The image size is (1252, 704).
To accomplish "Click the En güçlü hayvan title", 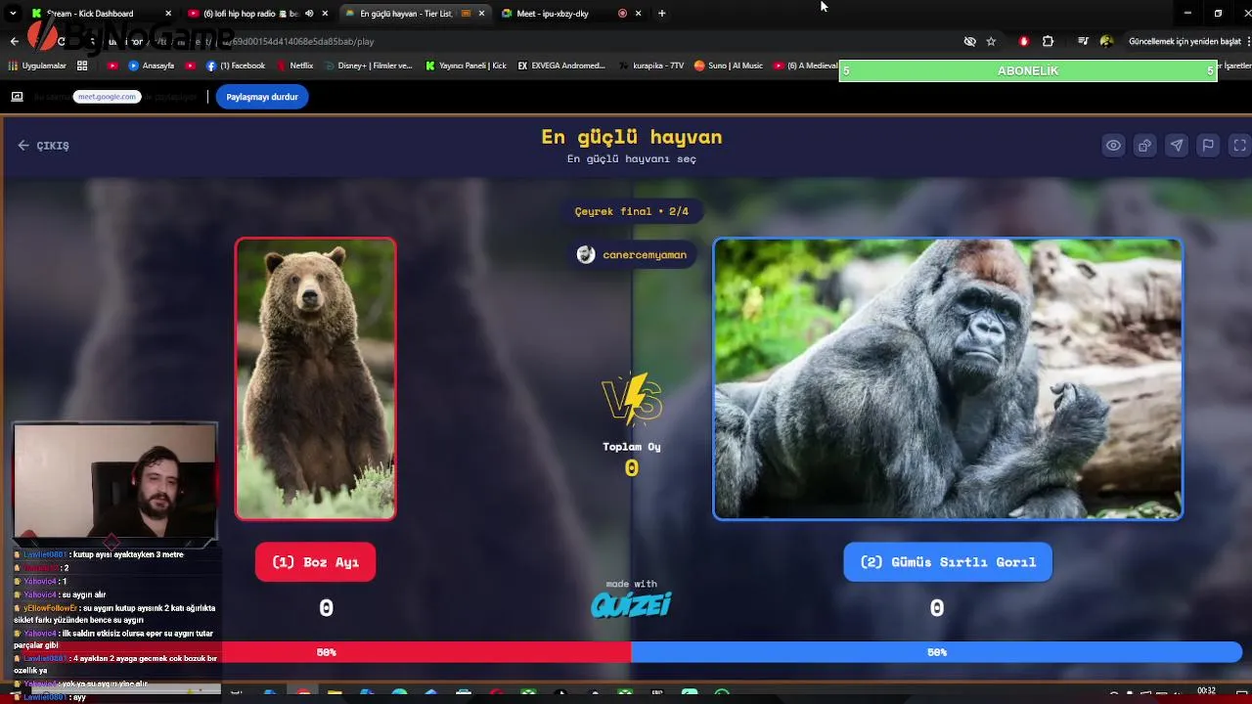I will (x=632, y=137).
